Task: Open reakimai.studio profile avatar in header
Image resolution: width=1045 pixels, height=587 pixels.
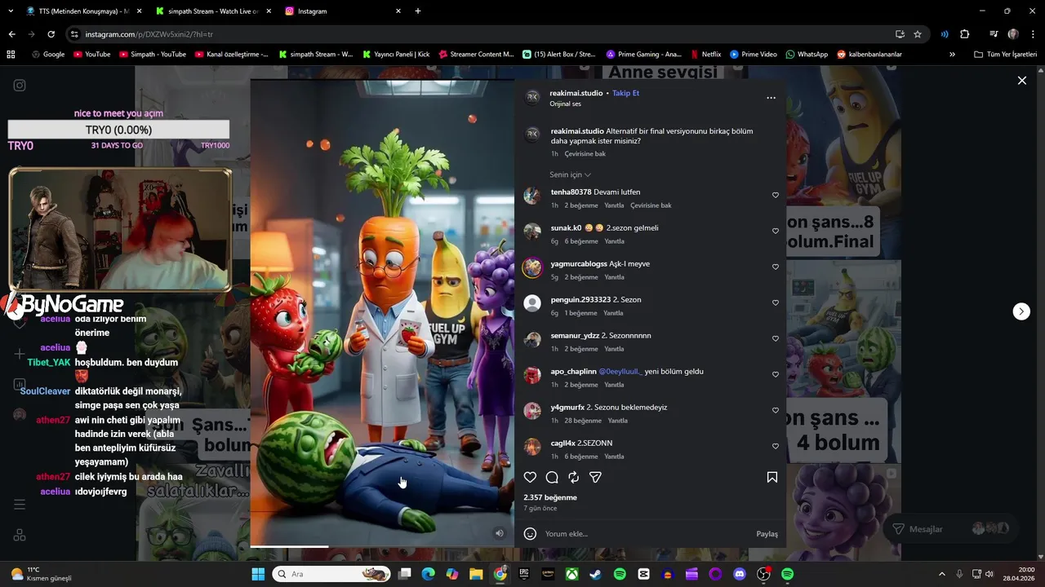Action: (x=532, y=97)
